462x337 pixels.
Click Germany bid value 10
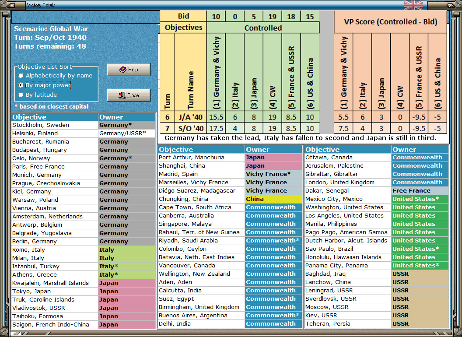coord(216,17)
